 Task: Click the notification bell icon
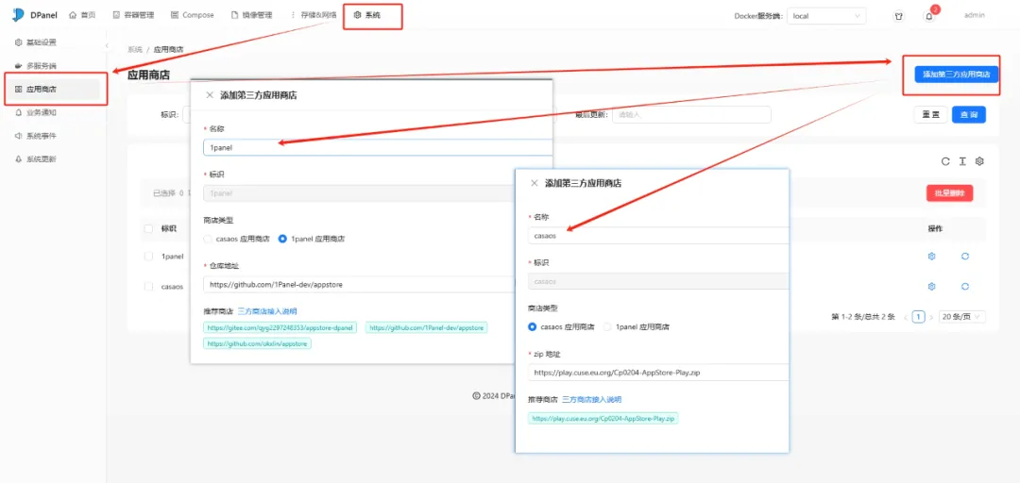pos(928,16)
